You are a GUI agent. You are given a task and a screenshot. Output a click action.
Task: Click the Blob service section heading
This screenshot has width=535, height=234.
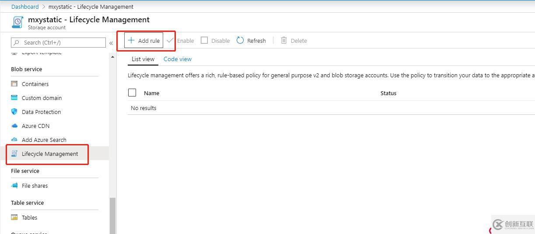coord(26,69)
